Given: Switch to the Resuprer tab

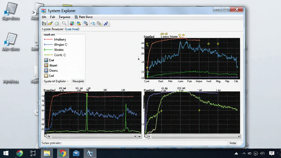Looking at the screenshot, I should (x=78, y=81).
